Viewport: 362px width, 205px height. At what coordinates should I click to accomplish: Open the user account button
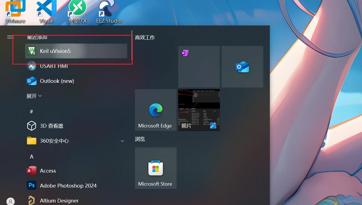coord(11,201)
